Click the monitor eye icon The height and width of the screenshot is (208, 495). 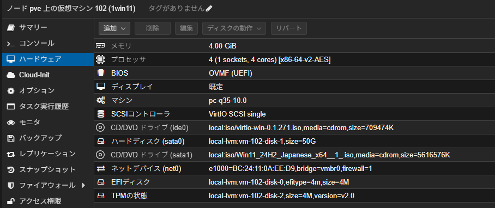[11, 123]
